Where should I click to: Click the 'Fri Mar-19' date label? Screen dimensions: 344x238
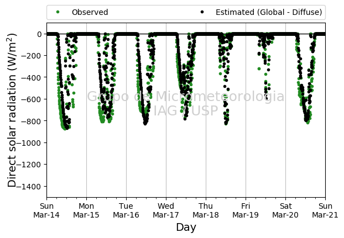[246, 210]
